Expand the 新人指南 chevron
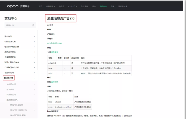 [x=34, y=90]
